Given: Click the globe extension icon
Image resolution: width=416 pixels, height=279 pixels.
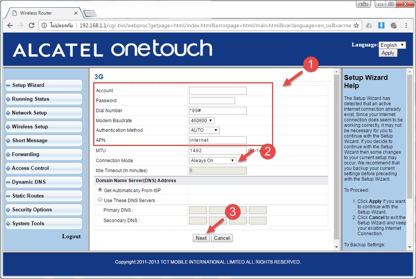Looking at the screenshot, I should [x=394, y=25].
